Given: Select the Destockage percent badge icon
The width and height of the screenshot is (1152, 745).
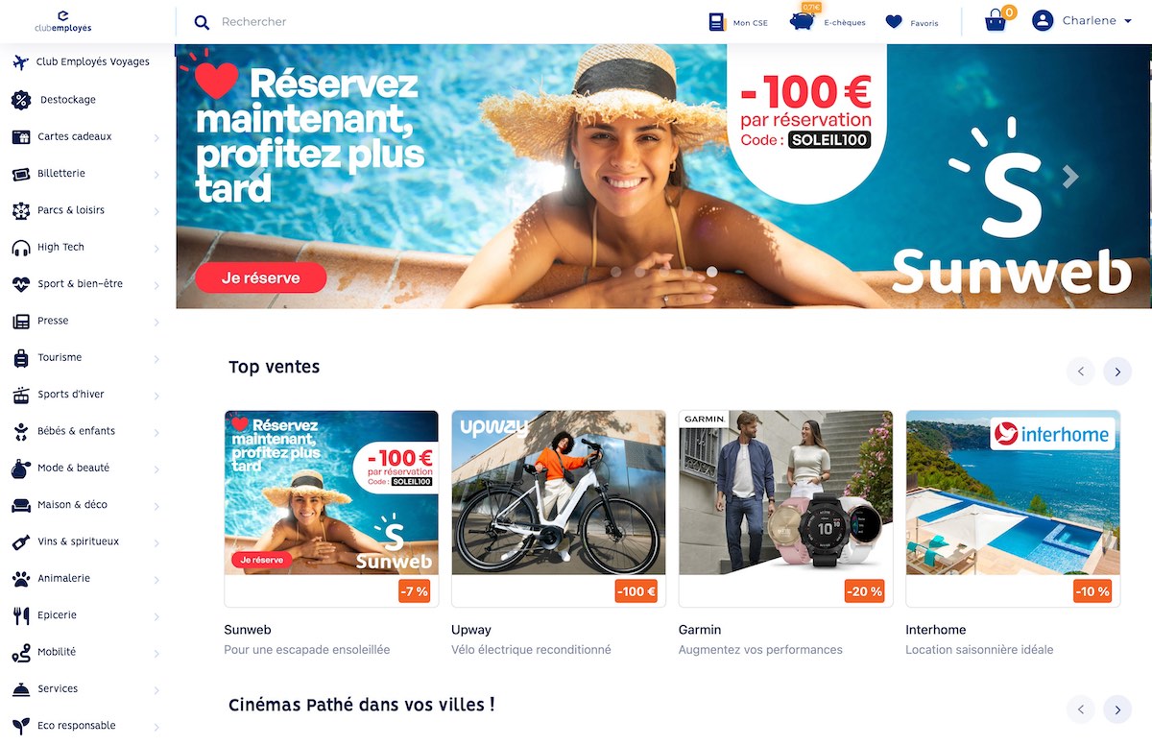Looking at the screenshot, I should click(20, 100).
